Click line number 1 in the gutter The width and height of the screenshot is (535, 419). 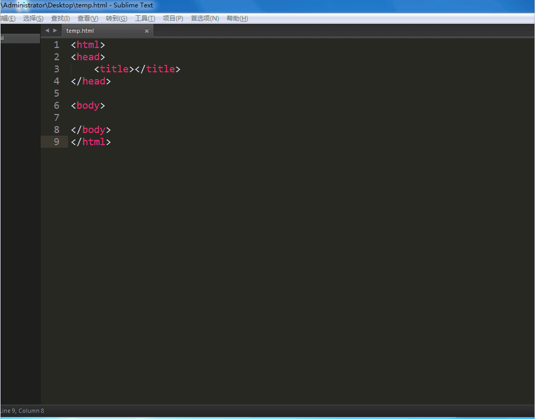(56, 45)
